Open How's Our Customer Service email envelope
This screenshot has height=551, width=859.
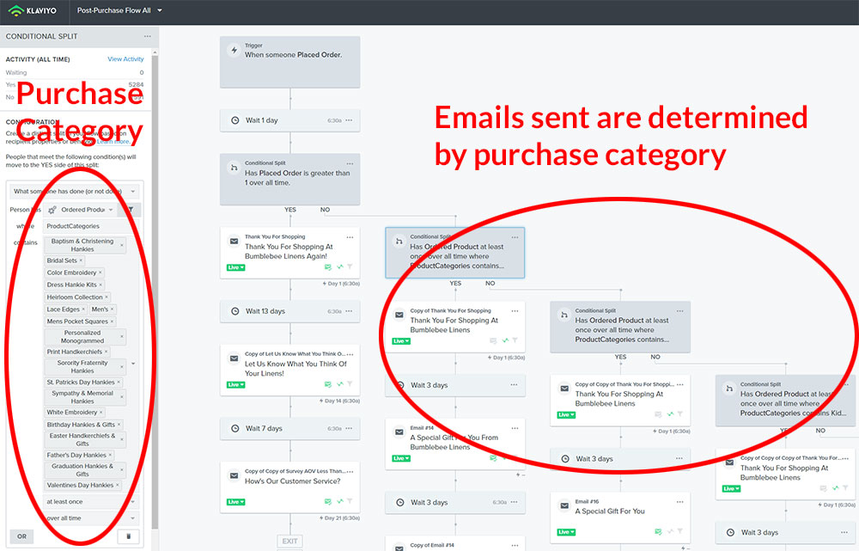tap(235, 476)
